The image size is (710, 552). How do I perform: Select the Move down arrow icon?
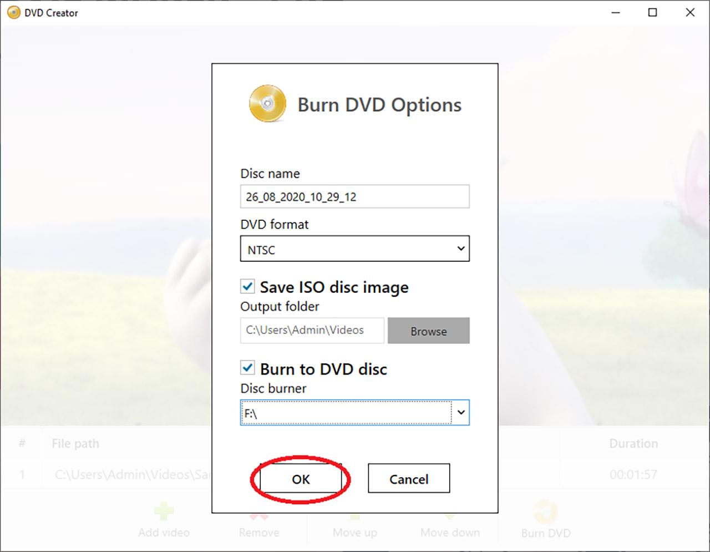point(450,516)
